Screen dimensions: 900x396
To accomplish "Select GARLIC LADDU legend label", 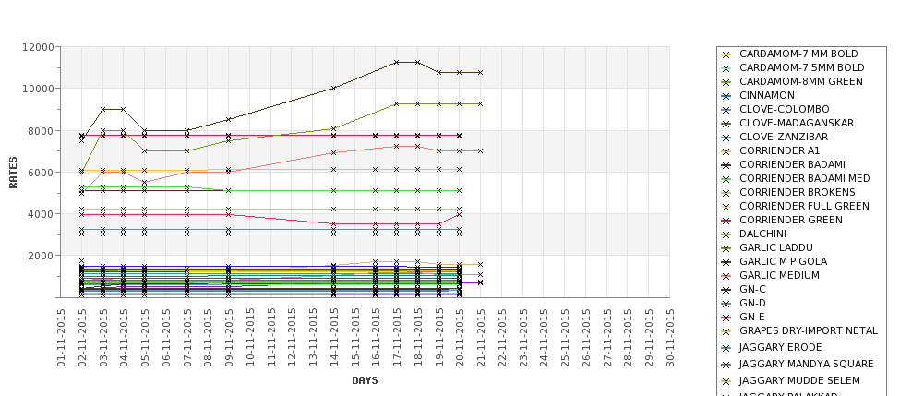I will click(x=776, y=247).
